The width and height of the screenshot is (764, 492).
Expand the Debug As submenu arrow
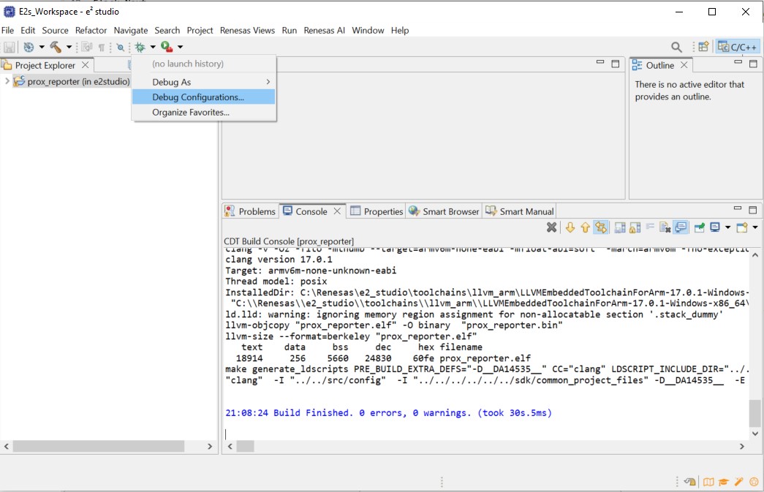click(x=268, y=82)
